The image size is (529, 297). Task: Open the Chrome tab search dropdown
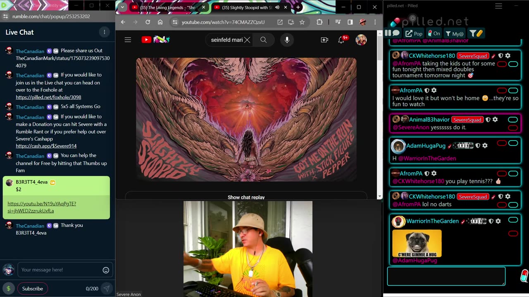122,7
